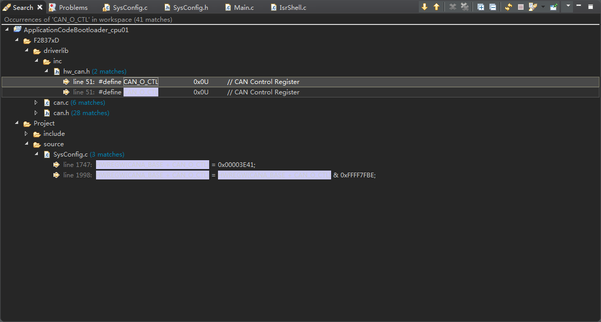
Task: Select the driverlib folder
Action: click(x=56, y=50)
